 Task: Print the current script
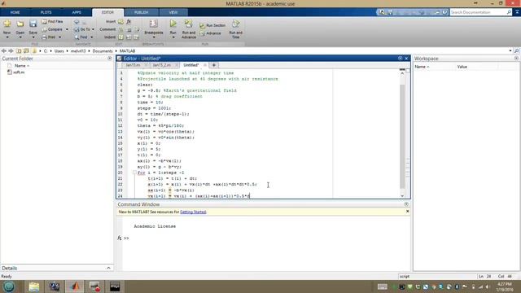point(49,37)
